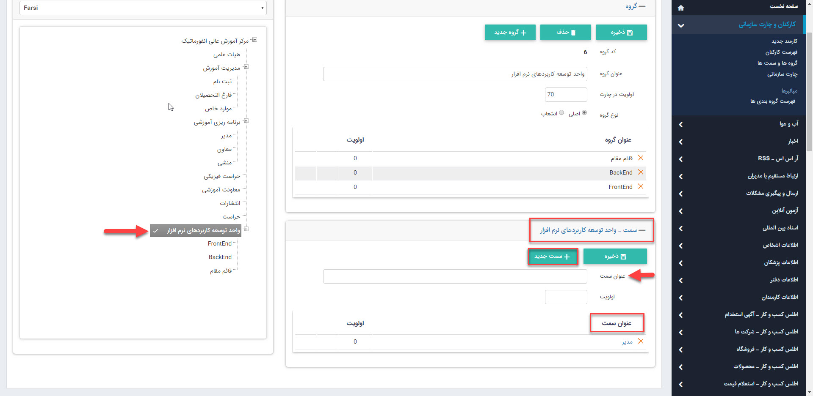
Task: Remove قائم مقام row via the red X icon
Action: pyautogui.click(x=641, y=158)
